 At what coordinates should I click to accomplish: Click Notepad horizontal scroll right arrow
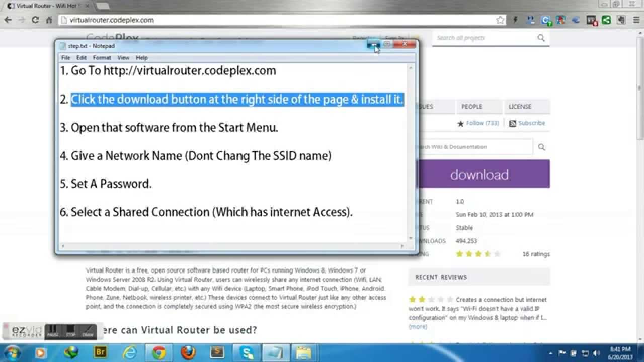click(x=402, y=246)
